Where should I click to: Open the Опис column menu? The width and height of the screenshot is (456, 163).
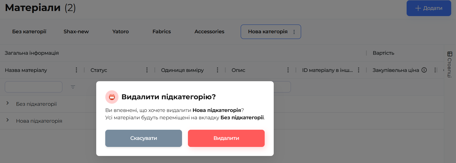tap(288, 70)
